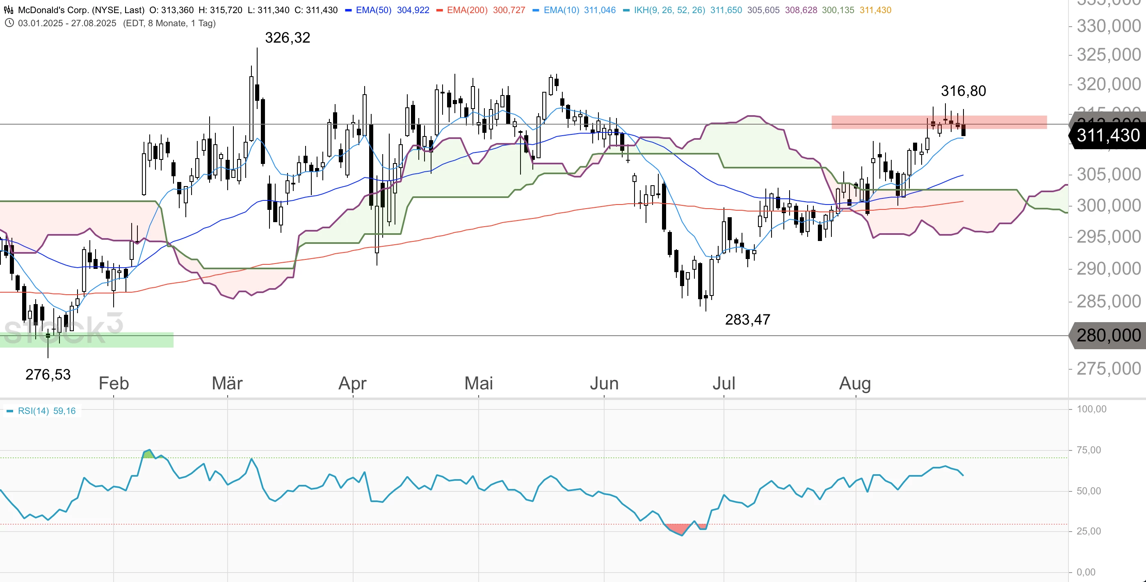Click the current price tag 311,430
This screenshot has height=582, width=1146.
1108,135
